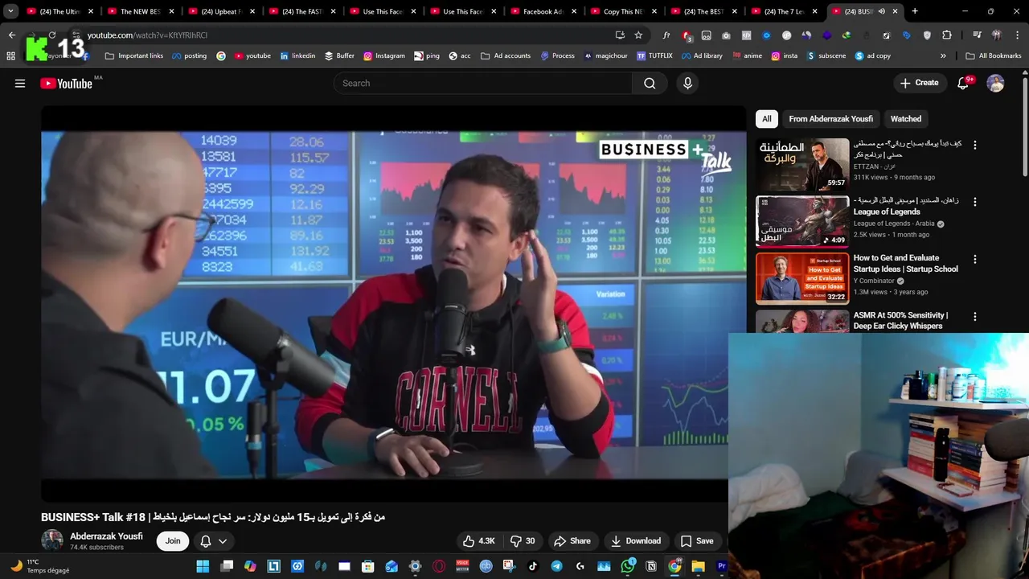This screenshot has height=579, width=1029.
Task: Open Windows Start menu
Action: [x=203, y=566]
